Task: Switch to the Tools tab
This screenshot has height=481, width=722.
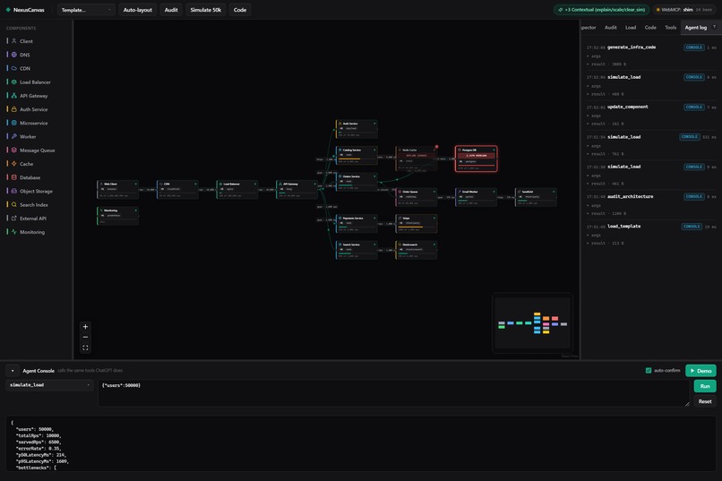Action: click(x=670, y=28)
